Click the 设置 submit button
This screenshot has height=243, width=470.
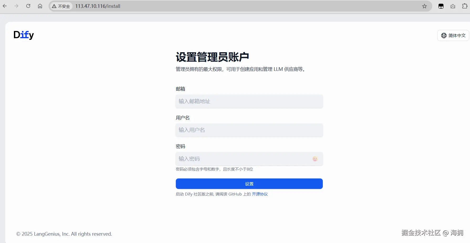249,184
